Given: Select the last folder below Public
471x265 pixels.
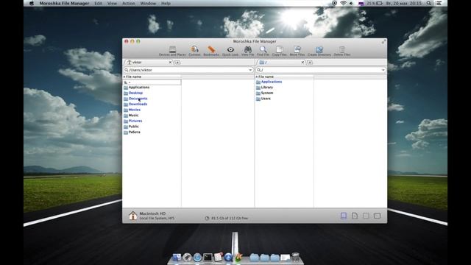Looking at the screenshot, I should [152, 132].
